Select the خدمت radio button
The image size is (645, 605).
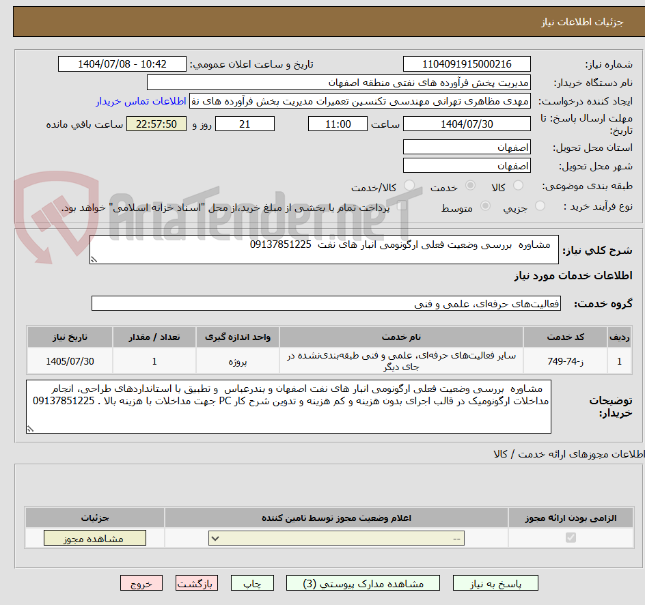pyautogui.click(x=469, y=185)
